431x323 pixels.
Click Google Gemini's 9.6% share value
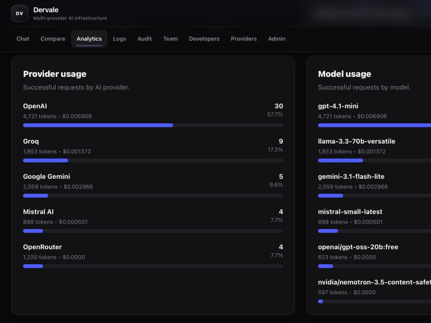coord(276,185)
